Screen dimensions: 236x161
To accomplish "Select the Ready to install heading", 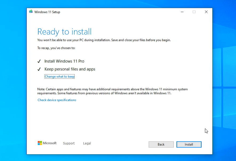I will coord(64,32).
